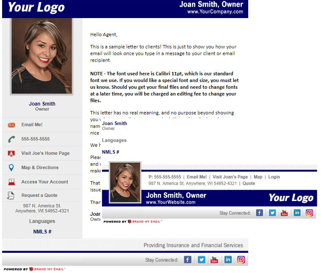Click the Visit Joe's Home Page monitor icon
The image size is (321, 273).
point(11,154)
